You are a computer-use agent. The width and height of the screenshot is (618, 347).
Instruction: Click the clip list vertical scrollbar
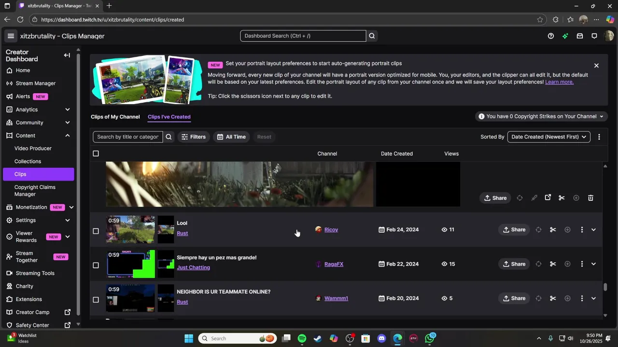click(605, 287)
